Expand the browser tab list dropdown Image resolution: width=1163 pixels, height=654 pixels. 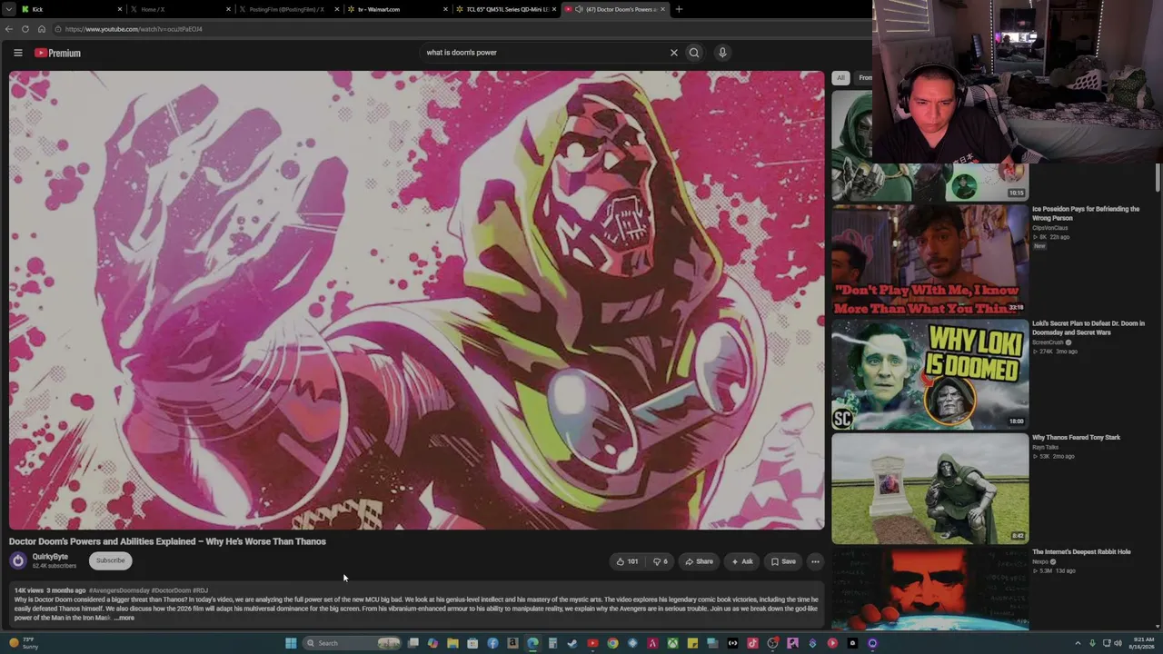[x=8, y=9]
